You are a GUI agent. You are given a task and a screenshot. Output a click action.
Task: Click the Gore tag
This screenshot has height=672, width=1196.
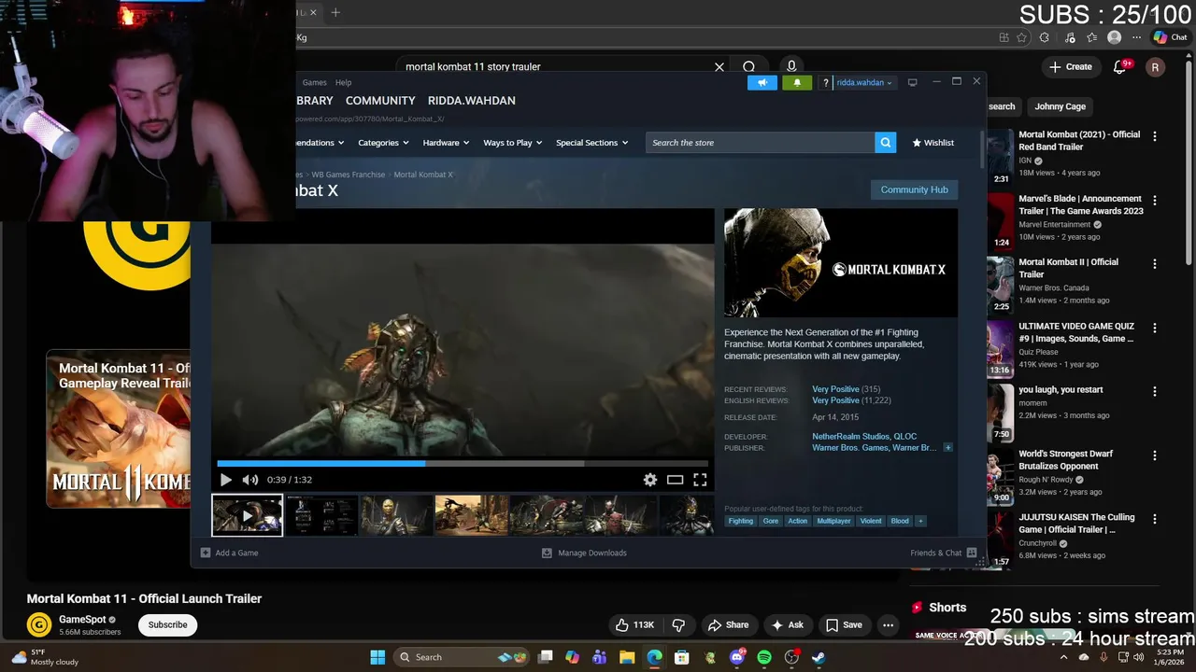[771, 521]
